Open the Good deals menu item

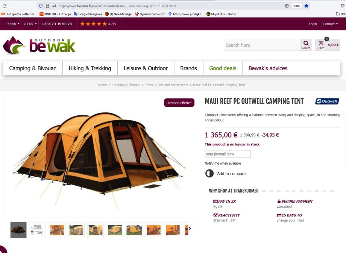[223, 68]
